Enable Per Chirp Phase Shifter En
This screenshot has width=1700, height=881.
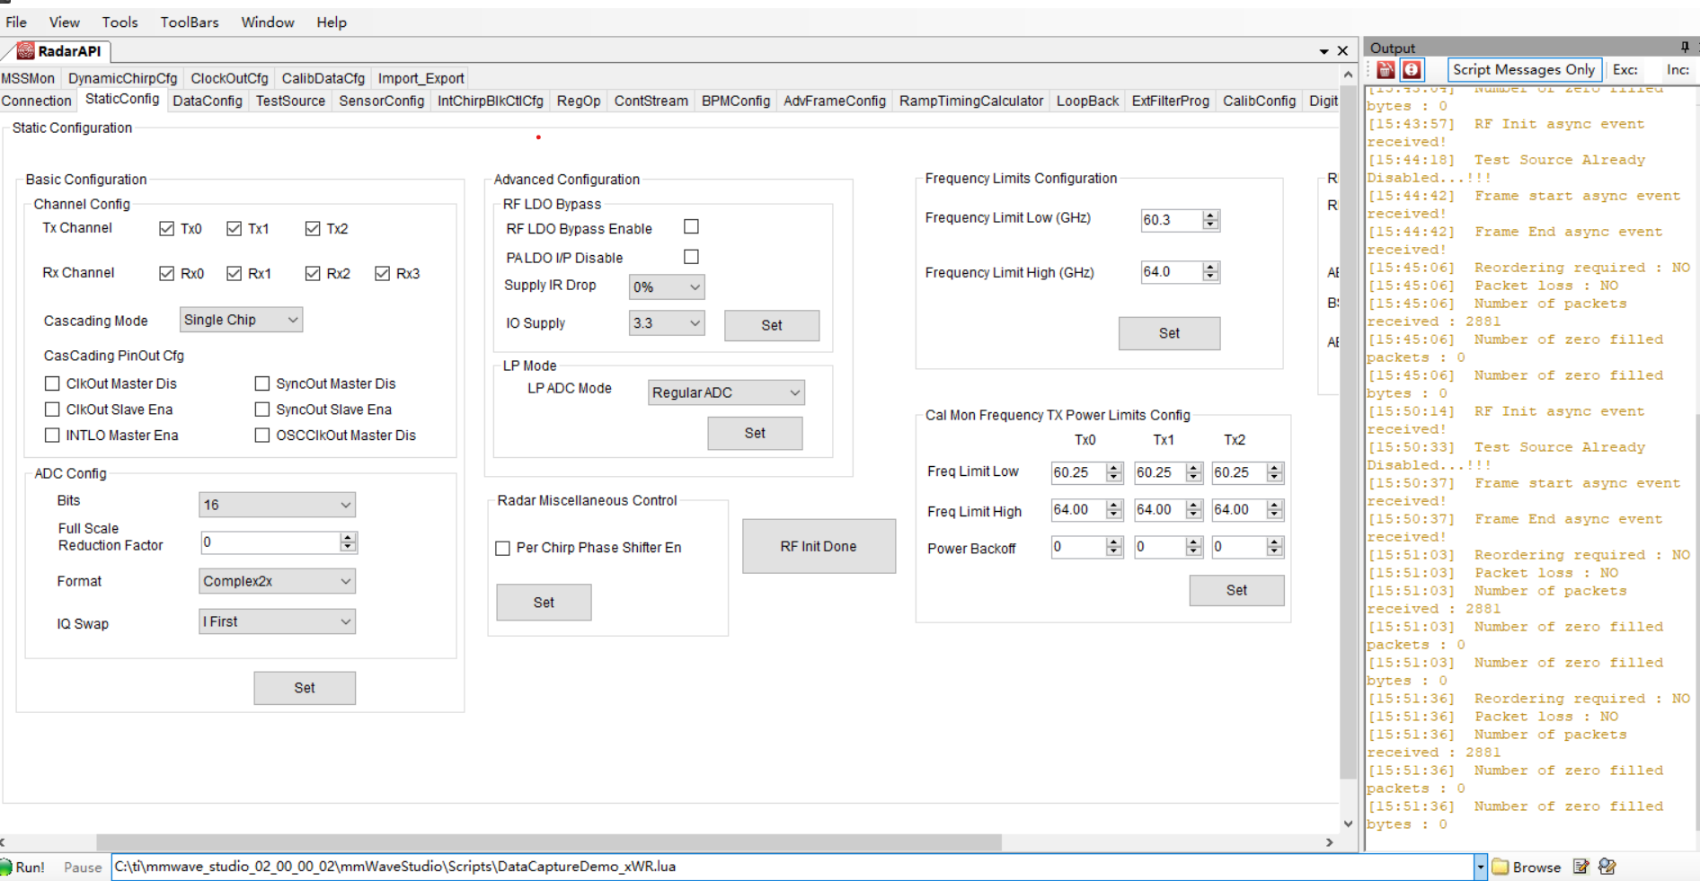pos(502,548)
